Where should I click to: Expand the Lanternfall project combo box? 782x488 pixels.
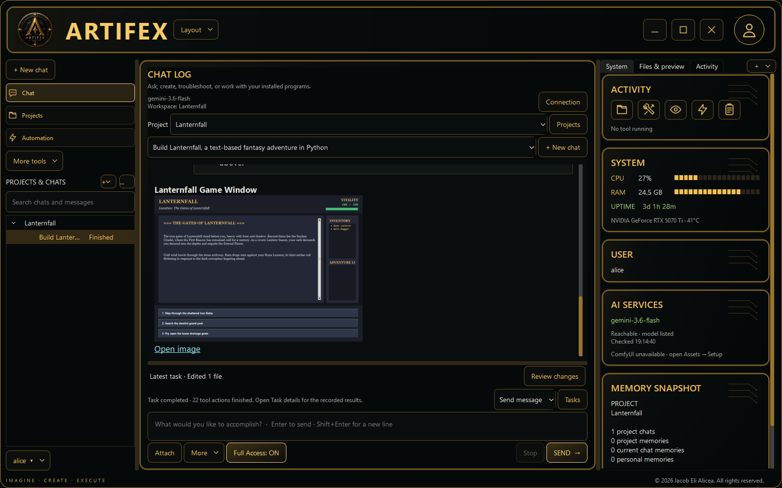359,124
